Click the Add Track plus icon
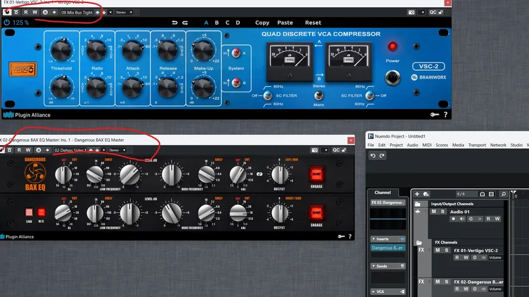The height and width of the screenshot is (297, 529). (417, 194)
